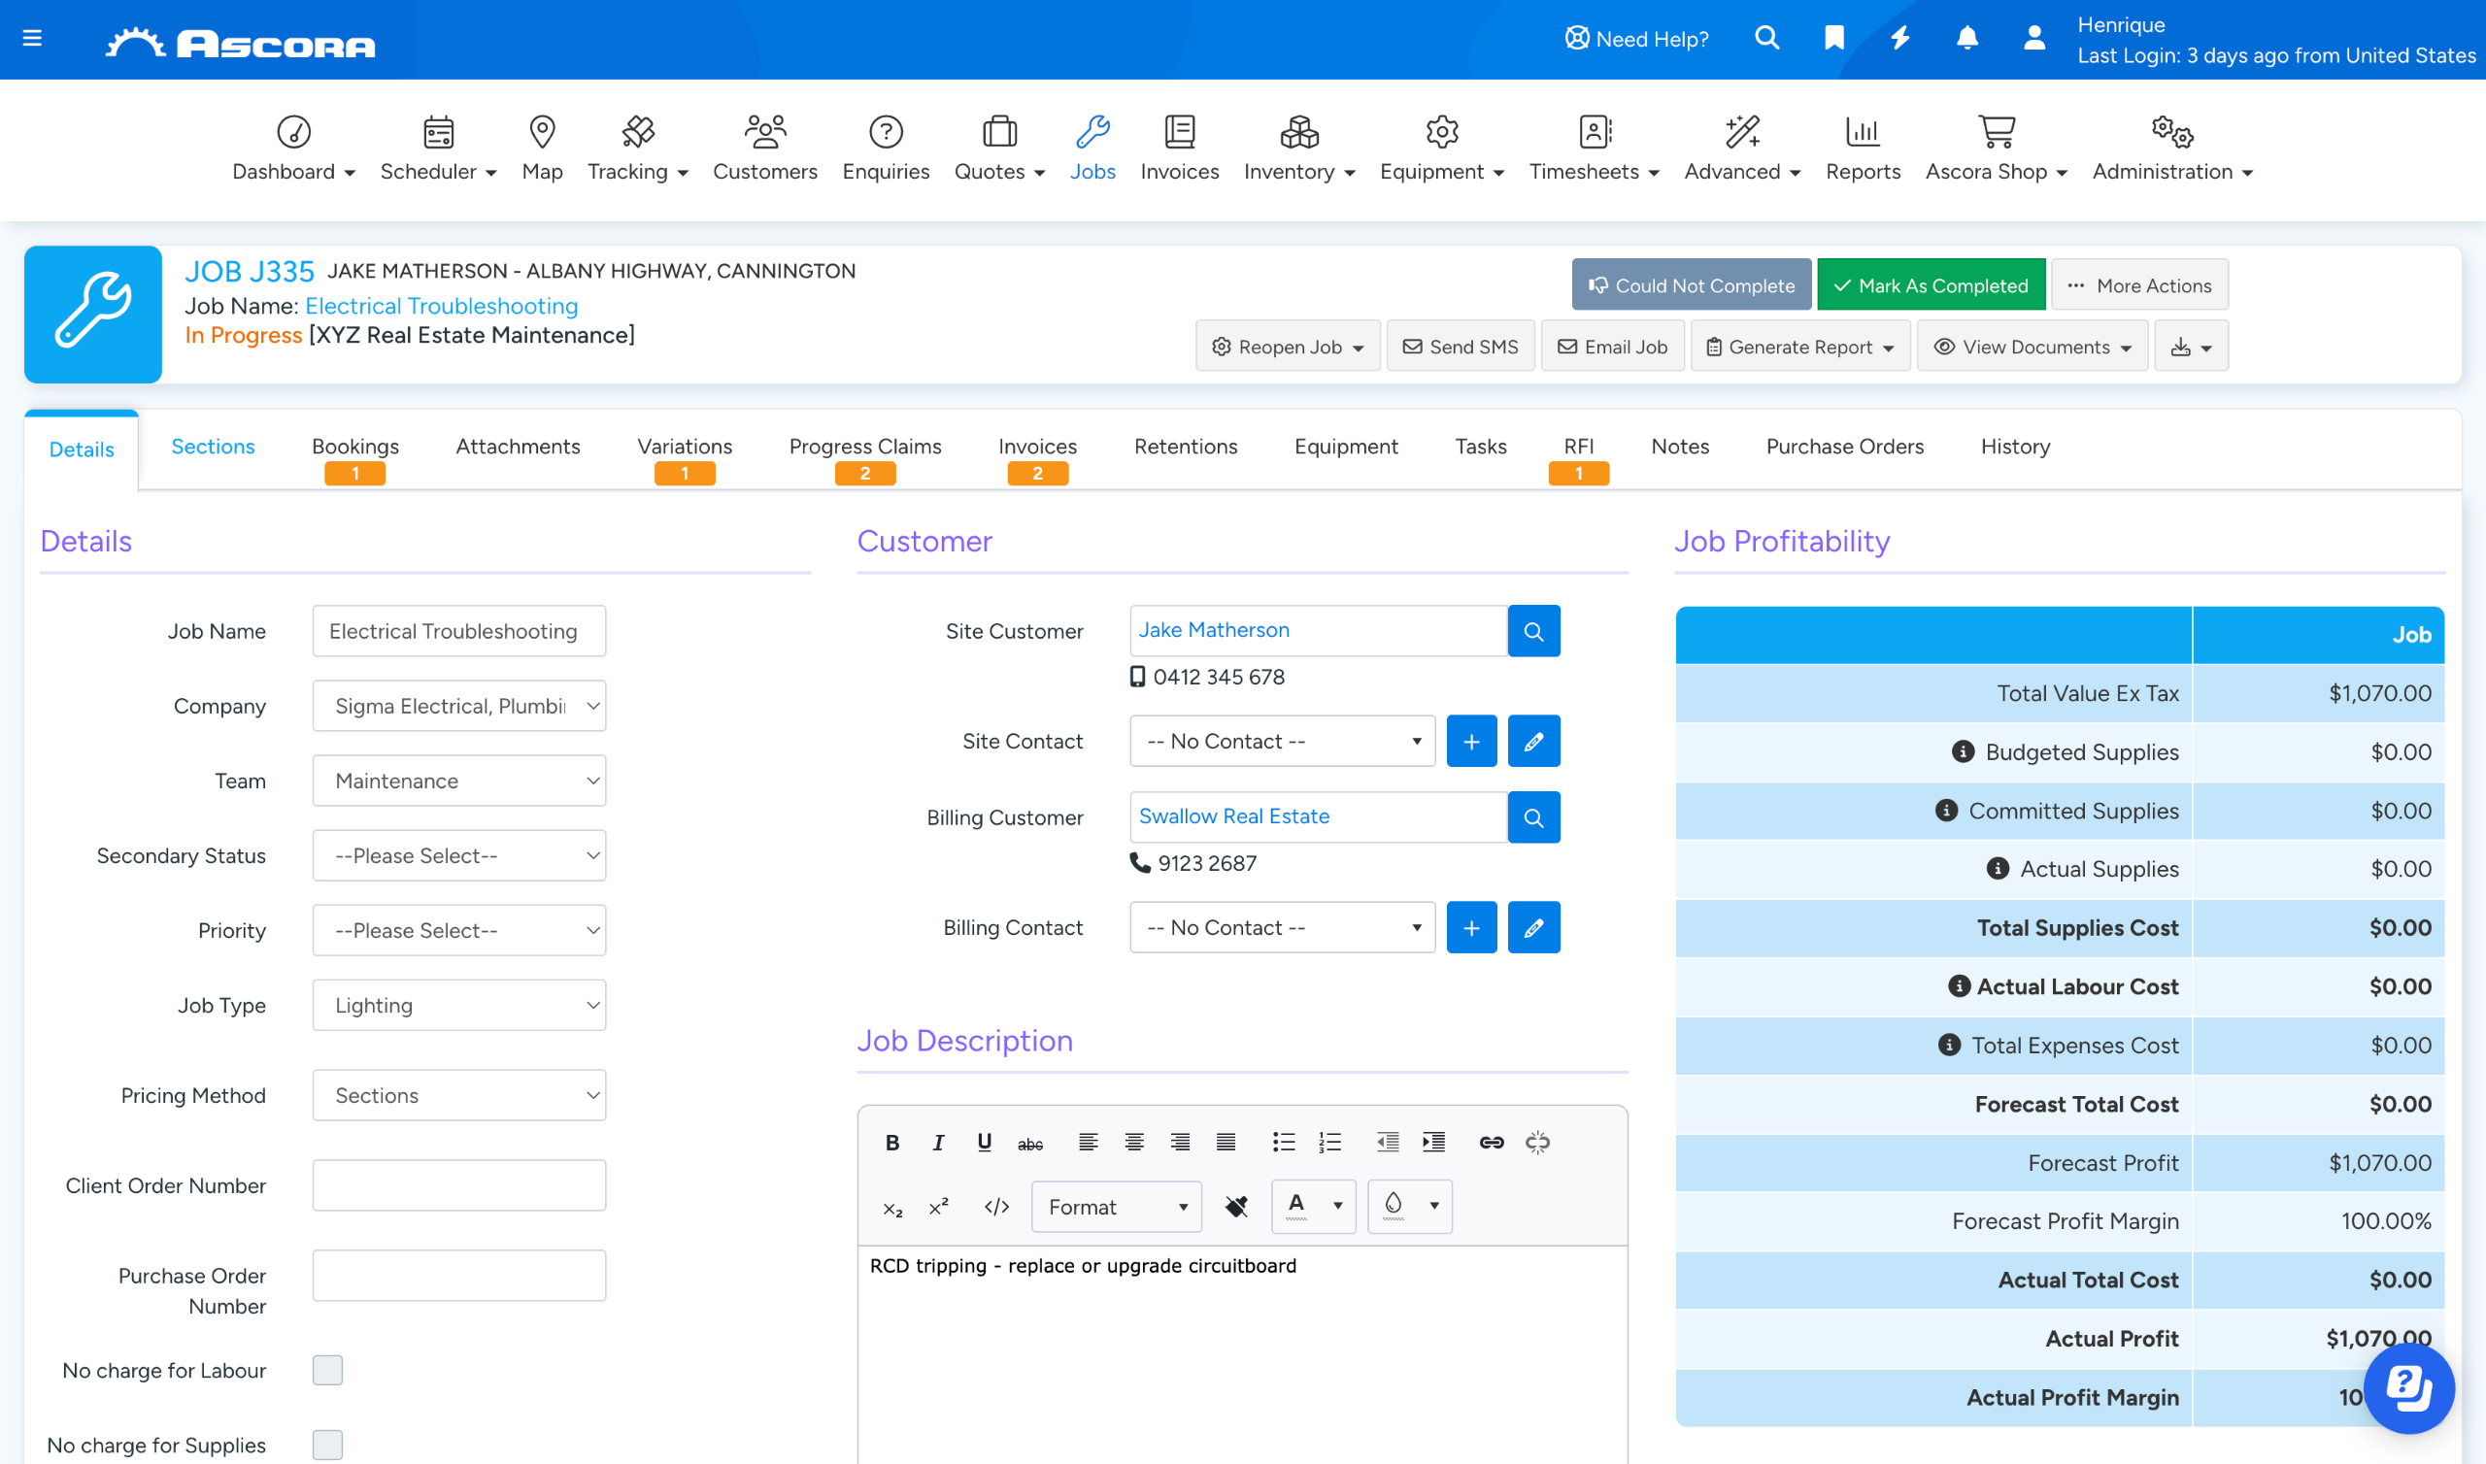Enable No charge for Supplies checkbox
Screen dimensions: 2486x1464
click(x=327, y=1446)
